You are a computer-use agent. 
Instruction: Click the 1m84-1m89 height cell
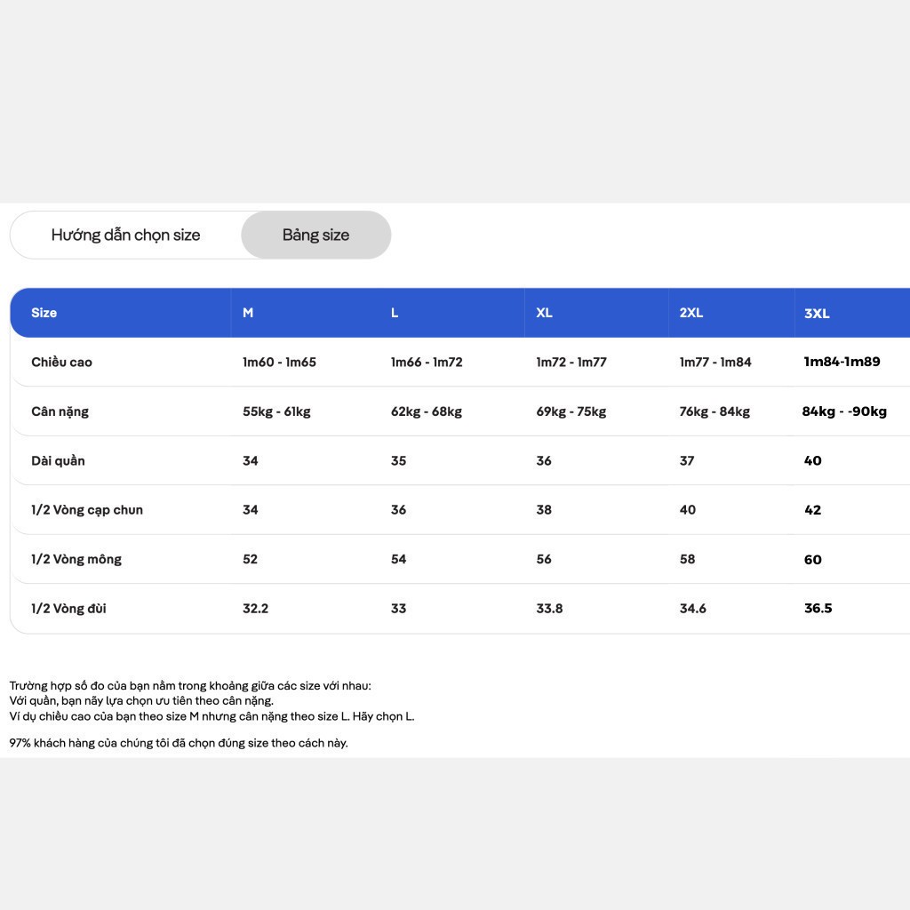842,362
